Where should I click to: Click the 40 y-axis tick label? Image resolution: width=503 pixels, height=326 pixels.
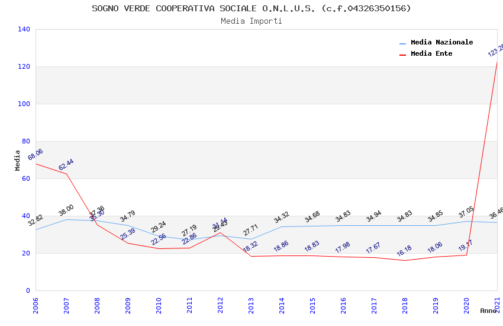pyautogui.click(x=26, y=216)
